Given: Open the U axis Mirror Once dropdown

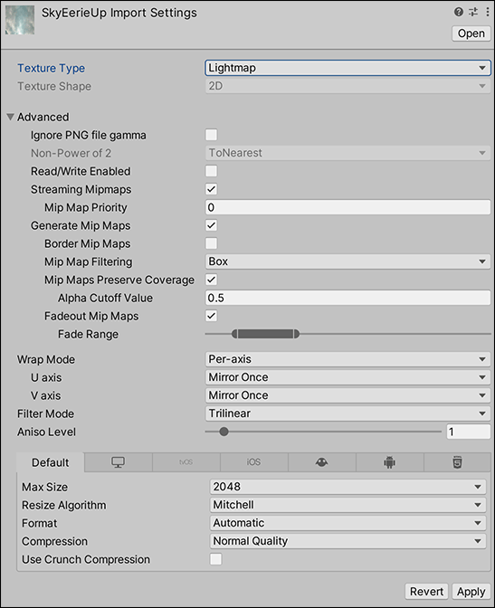Looking at the screenshot, I should [x=347, y=377].
